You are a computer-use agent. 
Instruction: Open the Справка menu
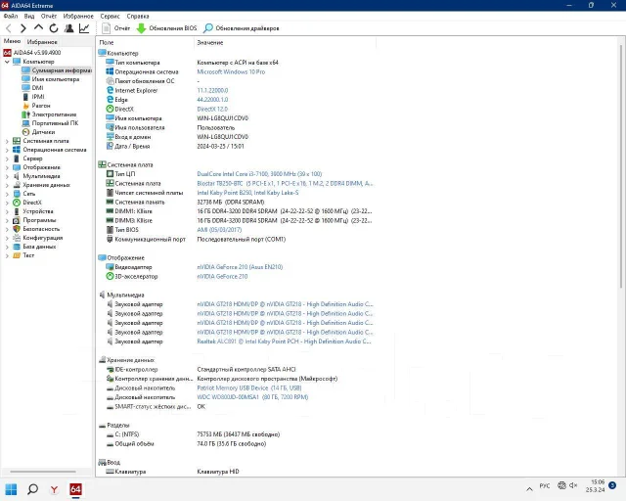pos(138,16)
